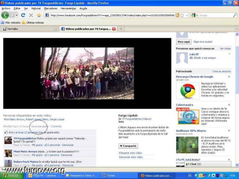The image size is (239, 179).
Task: Go back with the green Back arrow
Action: [5, 15]
